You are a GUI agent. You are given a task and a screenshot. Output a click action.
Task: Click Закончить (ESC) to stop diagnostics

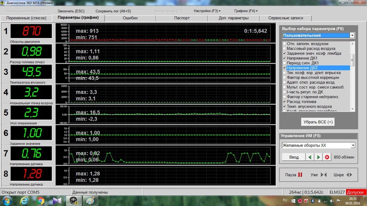[71, 11]
